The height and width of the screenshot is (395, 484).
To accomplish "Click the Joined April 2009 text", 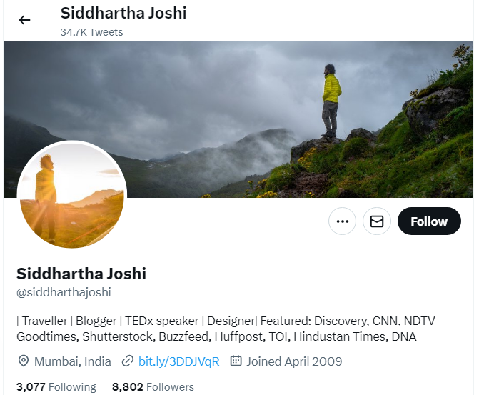I will click(x=294, y=361).
